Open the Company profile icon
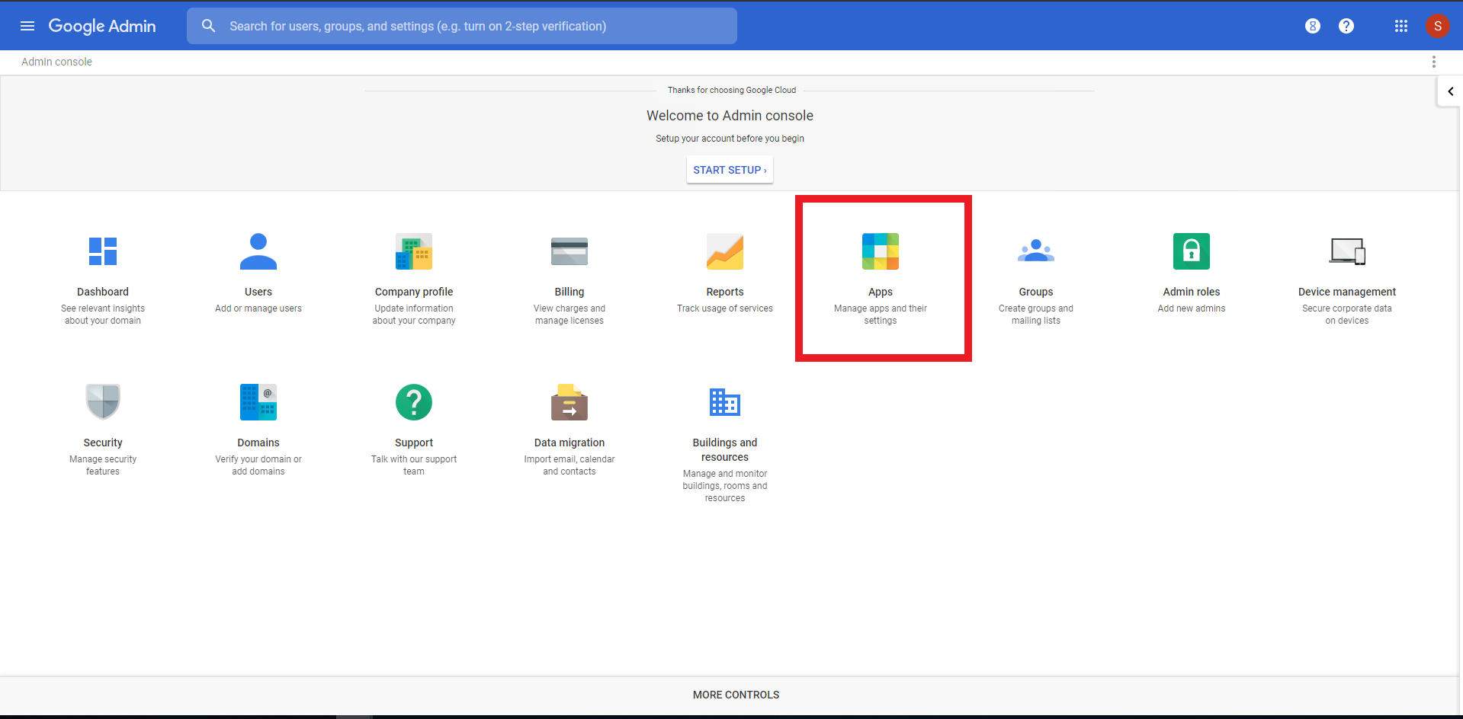This screenshot has width=1463, height=719. pyautogui.click(x=414, y=251)
